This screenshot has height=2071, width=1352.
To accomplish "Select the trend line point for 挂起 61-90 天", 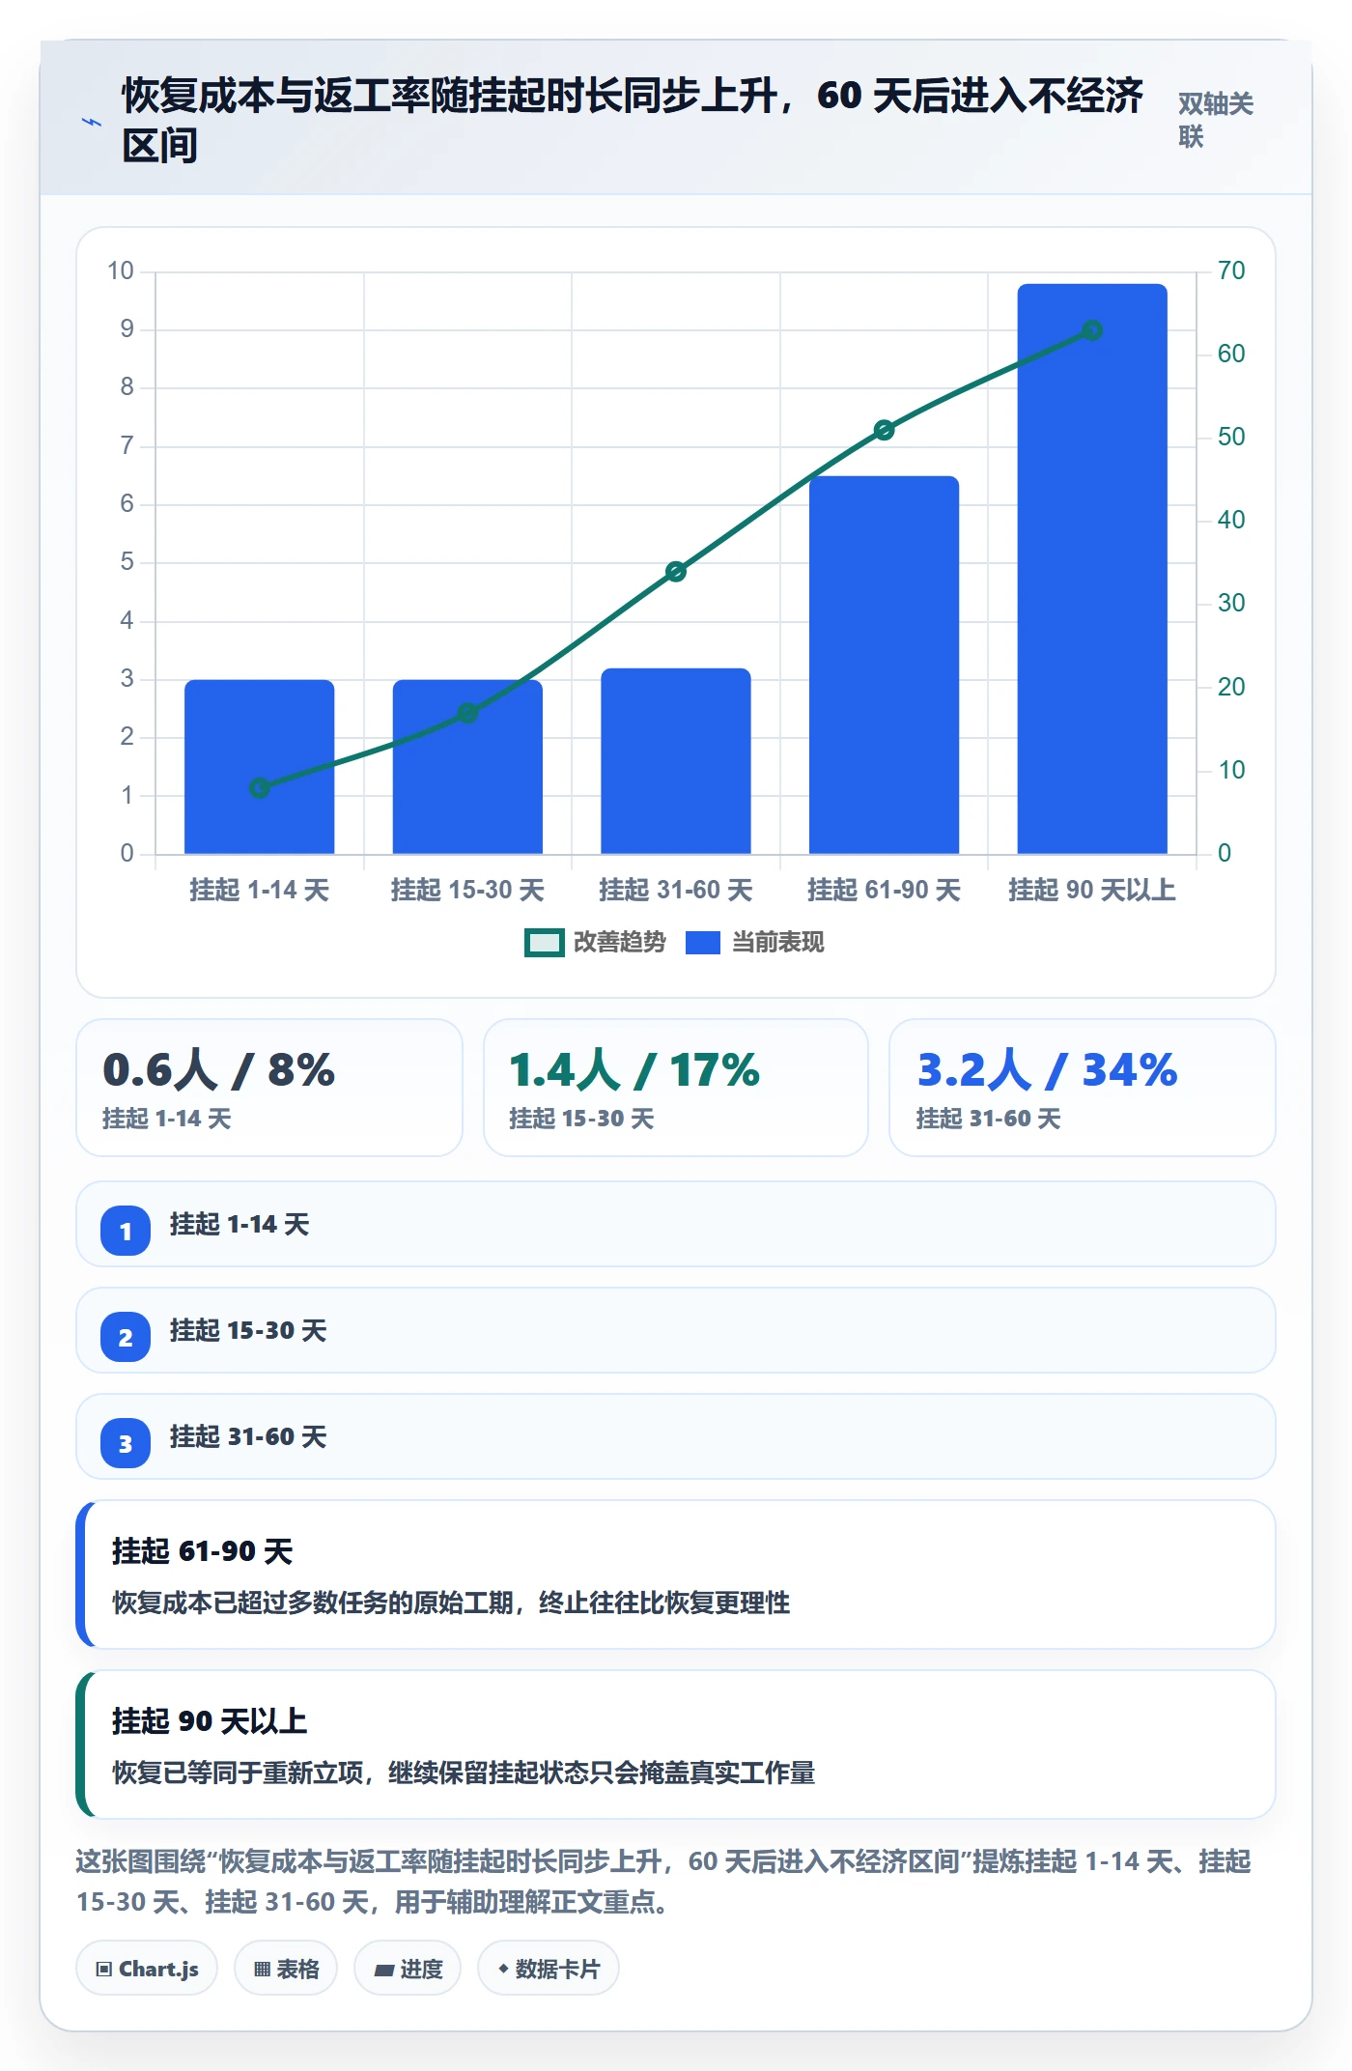I will 884,430.
